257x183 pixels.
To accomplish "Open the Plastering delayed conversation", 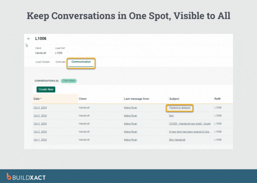I will [180, 108].
